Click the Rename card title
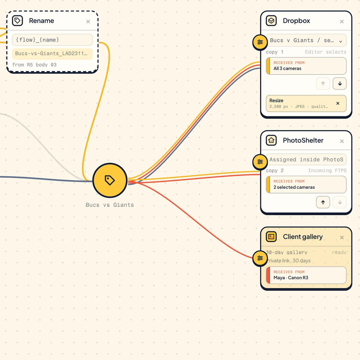The height and width of the screenshot is (360, 360). pyautogui.click(x=42, y=21)
